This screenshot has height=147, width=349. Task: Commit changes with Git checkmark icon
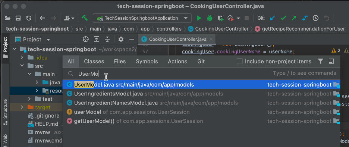tap(283, 18)
